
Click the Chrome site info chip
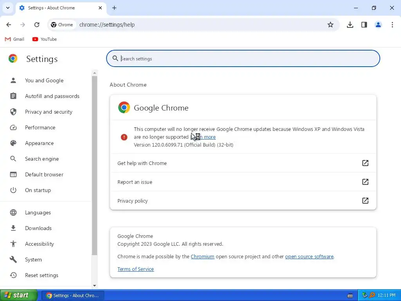pos(62,25)
